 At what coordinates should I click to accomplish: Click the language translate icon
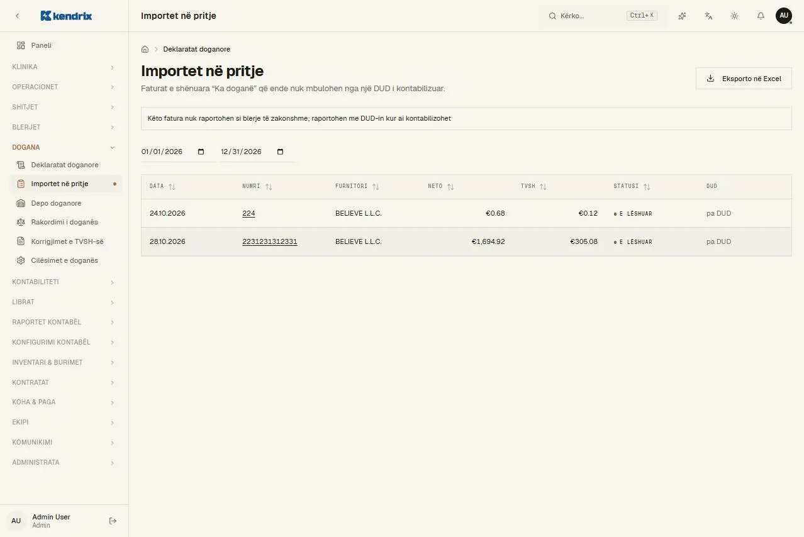pyautogui.click(x=708, y=16)
